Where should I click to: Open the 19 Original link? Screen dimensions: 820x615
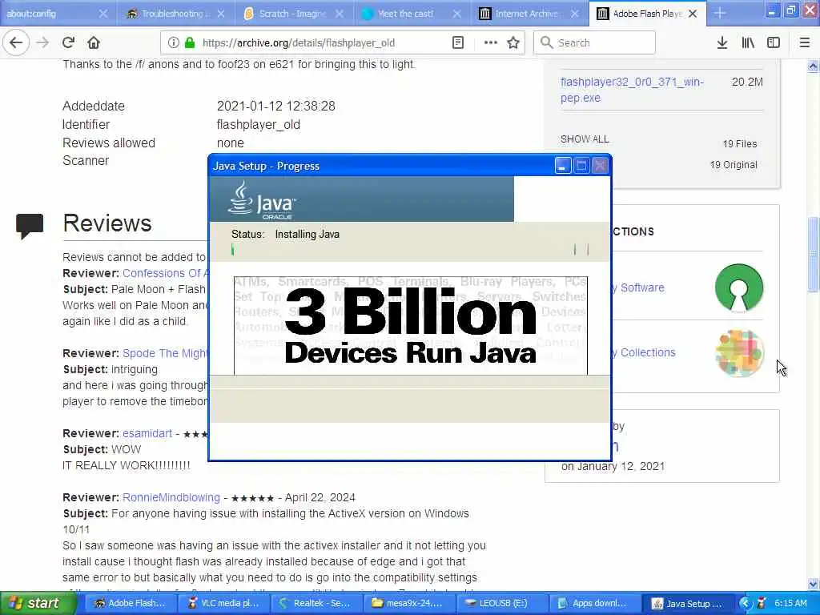pos(734,165)
